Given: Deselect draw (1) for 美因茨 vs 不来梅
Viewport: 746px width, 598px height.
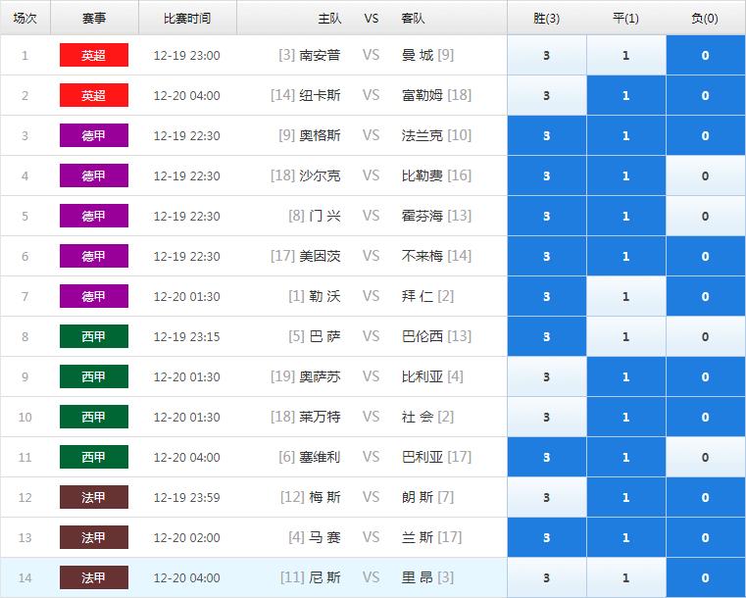Looking at the screenshot, I should pyautogui.click(x=626, y=257).
